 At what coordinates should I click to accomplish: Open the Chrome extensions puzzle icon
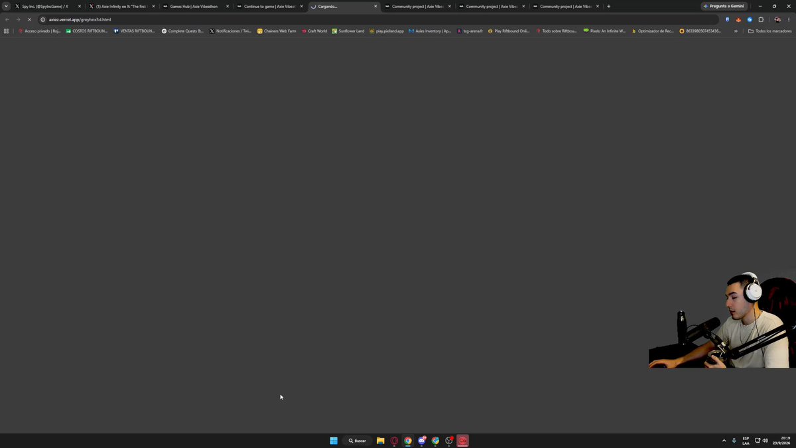[761, 20]
